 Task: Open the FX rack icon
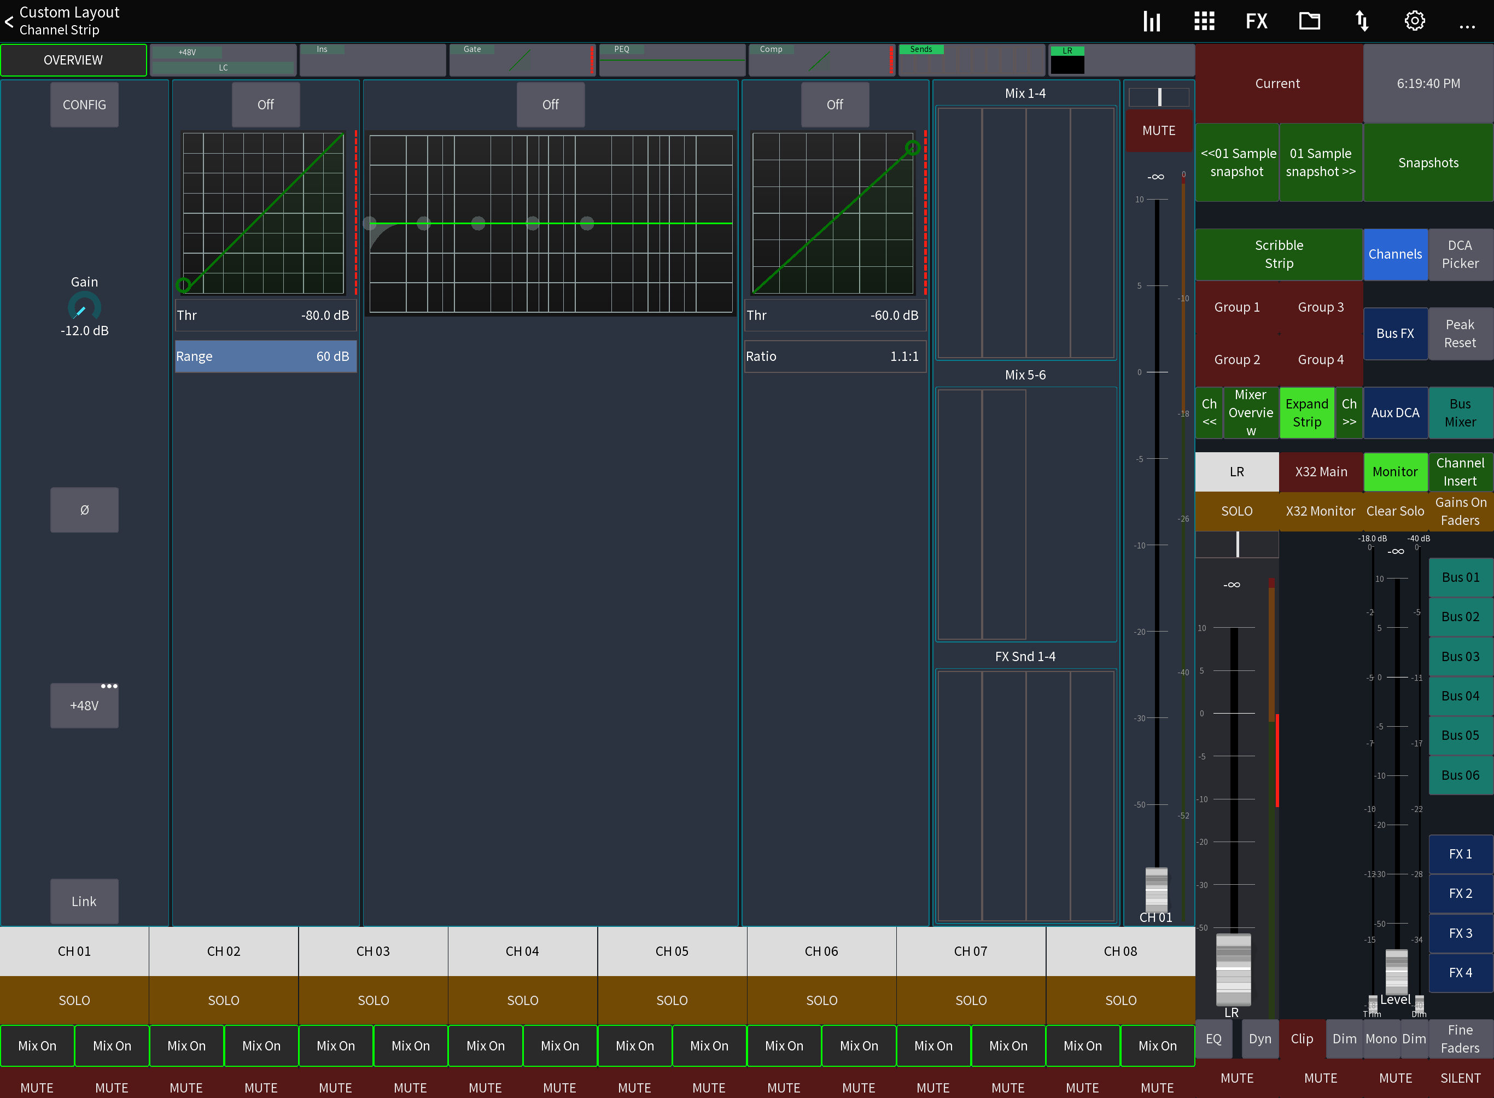1256,21
